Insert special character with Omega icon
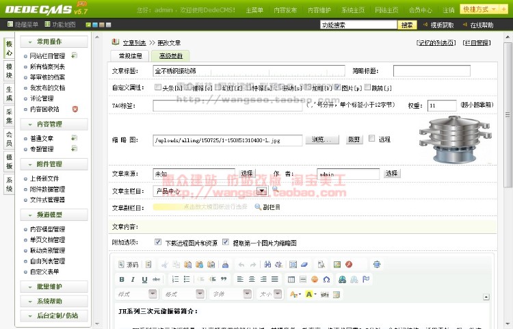 click(326, 279)
